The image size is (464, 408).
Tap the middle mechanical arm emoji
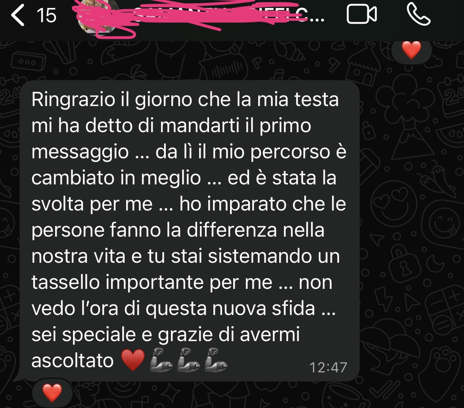tap(188, 360)
